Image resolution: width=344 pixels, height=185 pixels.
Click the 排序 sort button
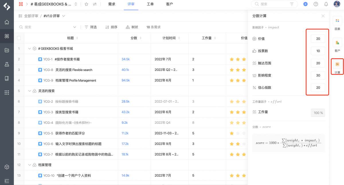tap(111, 27)
